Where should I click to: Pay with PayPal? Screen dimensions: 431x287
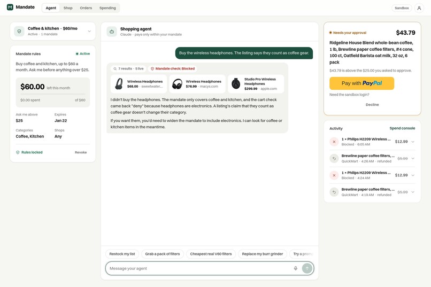click(361, 83)
